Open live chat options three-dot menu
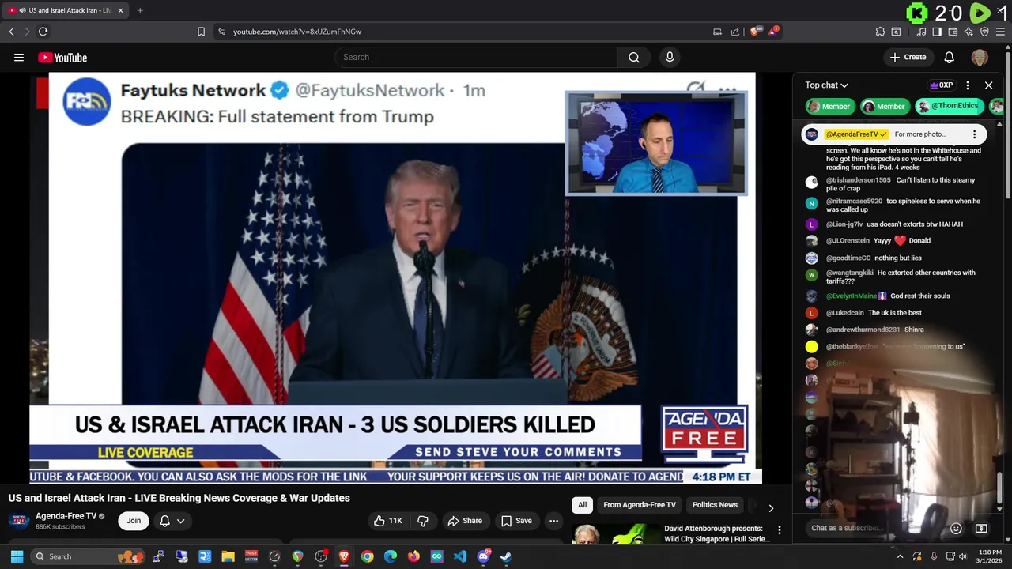This screenshot has height=569, width=1012. pyautogui.click(x=968, y=85)
